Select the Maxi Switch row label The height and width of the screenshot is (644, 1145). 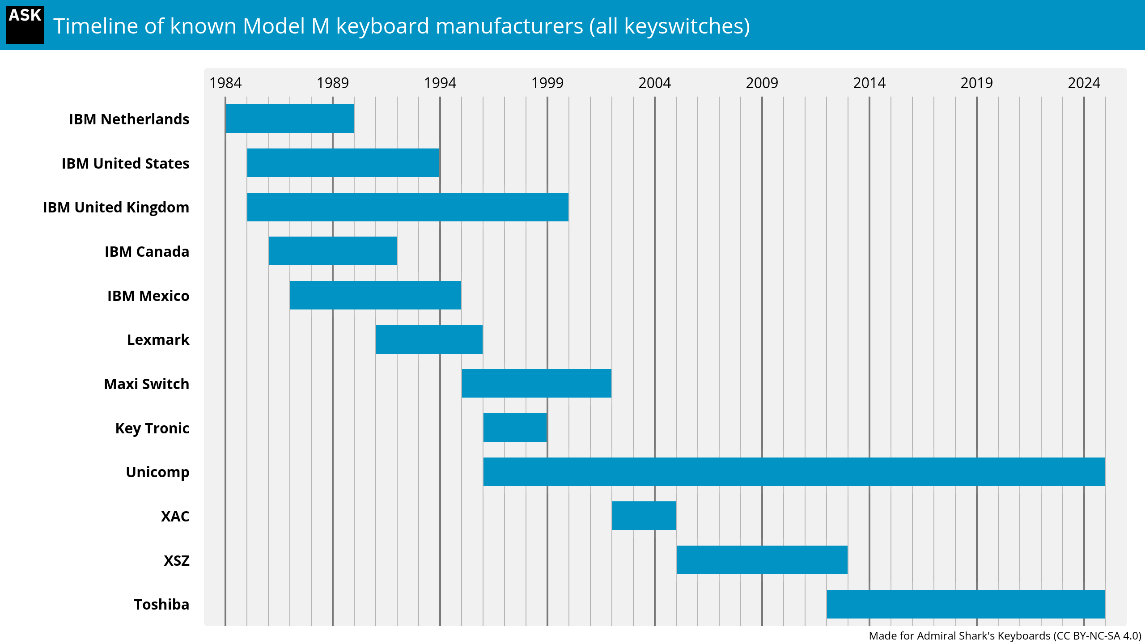tap(146, 384)
